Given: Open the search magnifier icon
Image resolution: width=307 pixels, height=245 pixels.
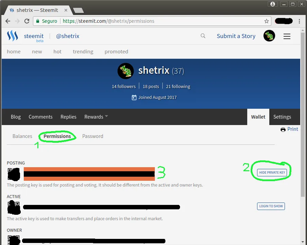Looking at the screenshot, I should 203,36.
